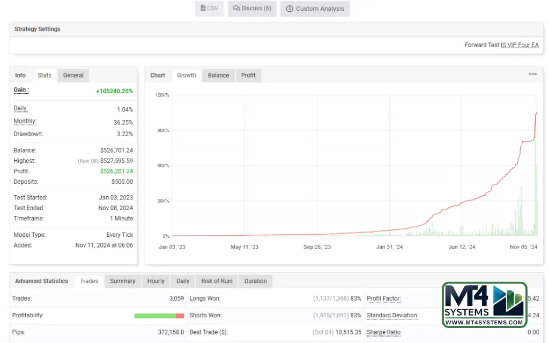Click the MT4 Systems logo

484,305
